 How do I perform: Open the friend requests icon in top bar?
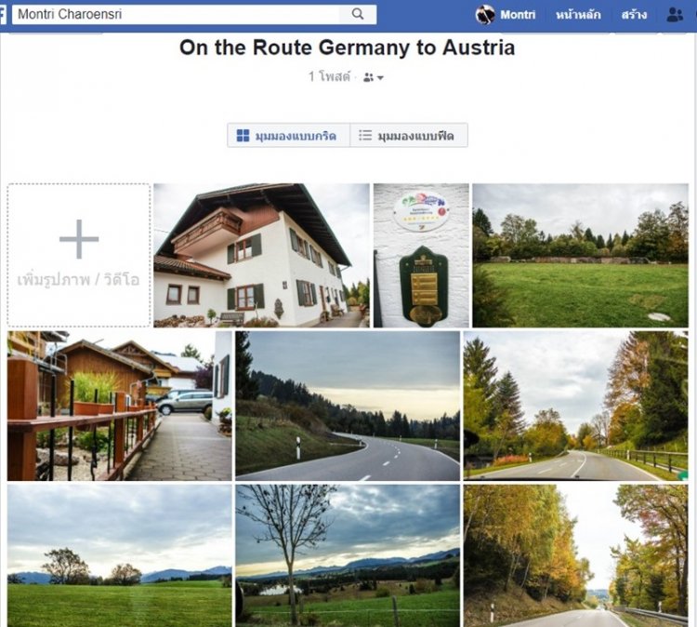point(675,15)
